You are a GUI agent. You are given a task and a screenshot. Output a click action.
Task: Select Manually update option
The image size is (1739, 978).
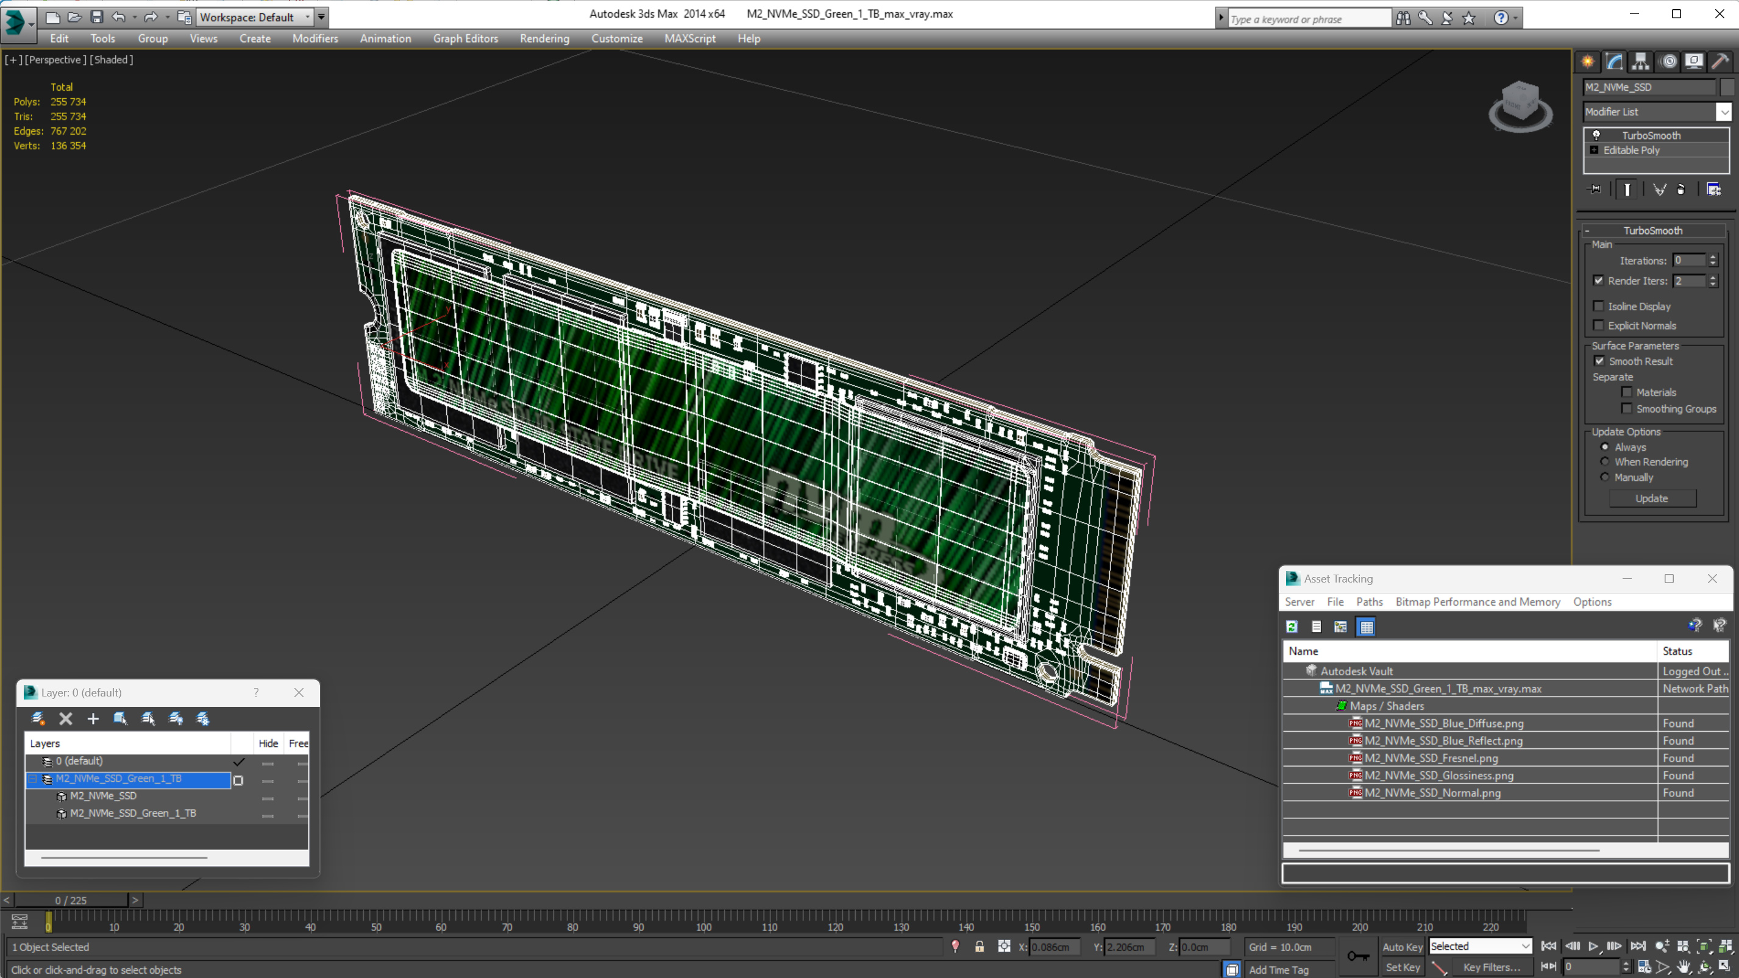click(x=1605, y=477)
